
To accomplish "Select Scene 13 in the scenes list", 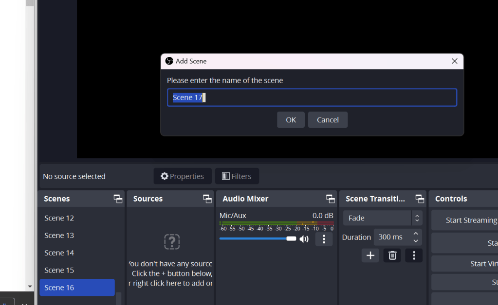I will pyautogui.click(x=77, y=236).
